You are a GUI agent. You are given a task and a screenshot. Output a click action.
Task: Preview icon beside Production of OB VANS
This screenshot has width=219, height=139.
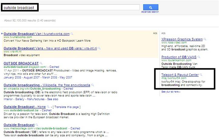coord(199,57)
